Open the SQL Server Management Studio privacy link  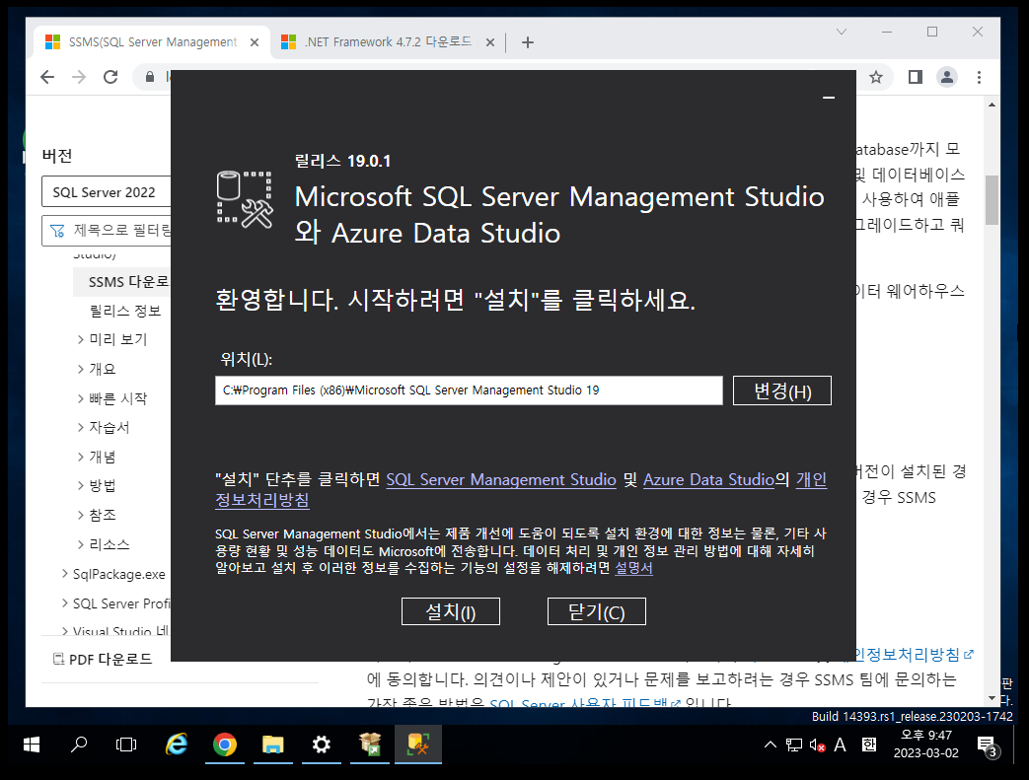[501, 479]
